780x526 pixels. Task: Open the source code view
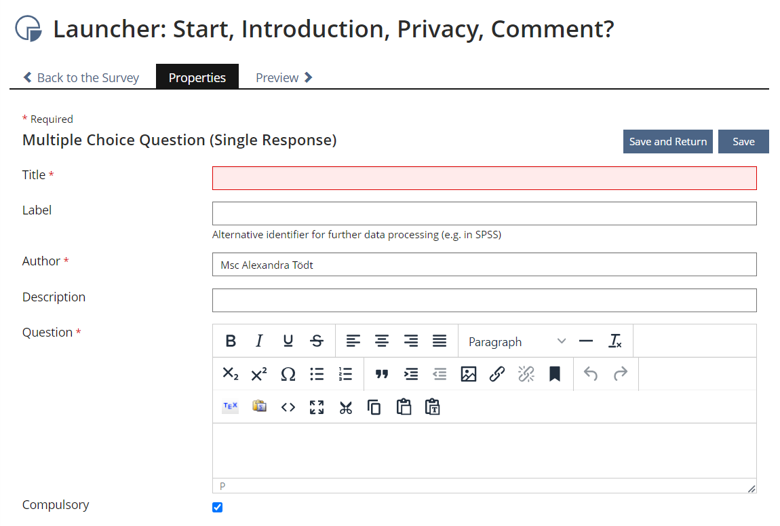click(x=288, y=407)
